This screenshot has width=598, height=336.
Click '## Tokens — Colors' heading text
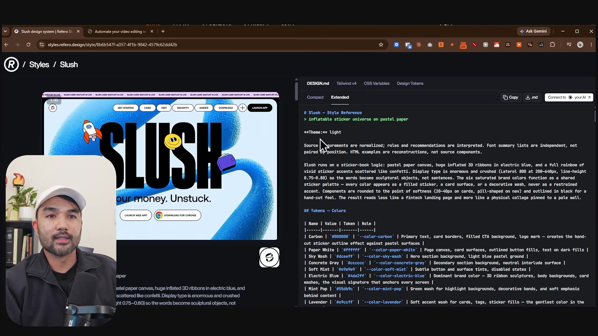point(325,211)
